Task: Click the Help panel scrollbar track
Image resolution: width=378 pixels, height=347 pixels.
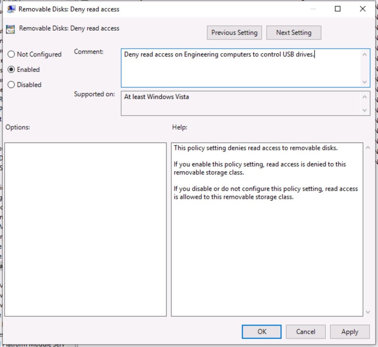Action: click(368, 228)
